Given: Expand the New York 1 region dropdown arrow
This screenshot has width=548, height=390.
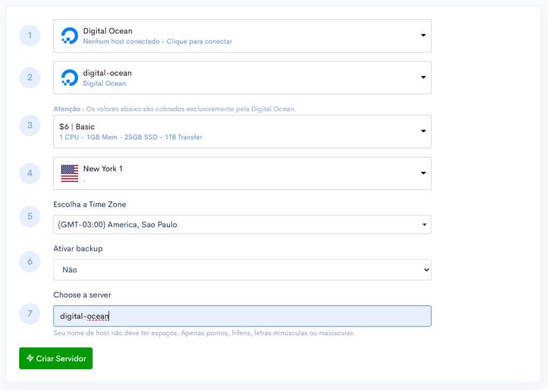Looking at the screenshot, I should tap(423, 173).
